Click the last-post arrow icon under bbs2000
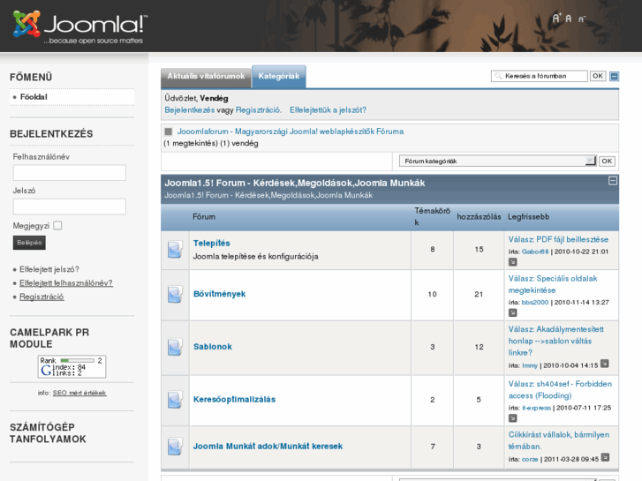Image resolution: width=642 pixels, height=481 pixels. pyautogui.click(x=512, y=312)
